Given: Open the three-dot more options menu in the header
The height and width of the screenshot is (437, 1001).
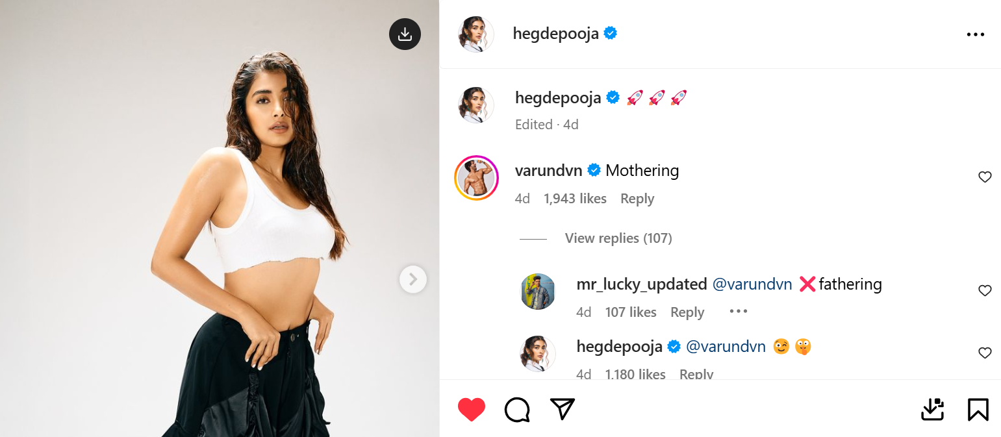Looking at the screenshot, I should [975, 34].
